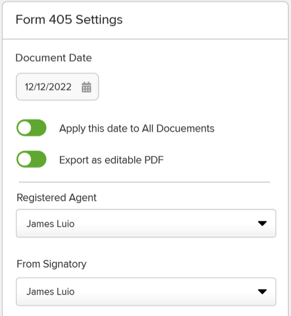Click the white knob of Apply date toggle
291x316 pixels.
point(24,128)
